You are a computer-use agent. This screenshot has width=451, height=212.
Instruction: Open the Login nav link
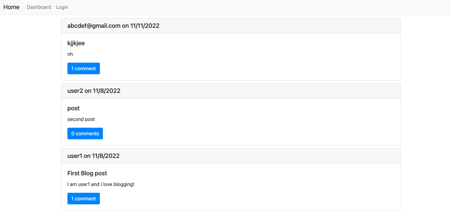pyautogui.click(x=62, y=7)
